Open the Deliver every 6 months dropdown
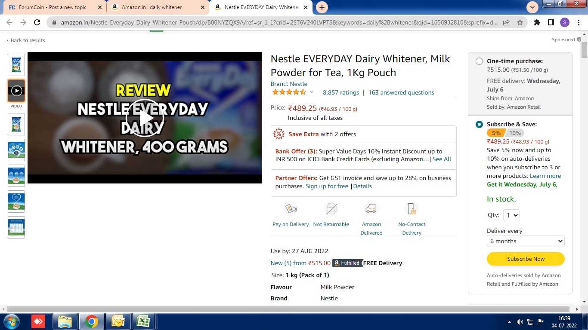The image size is (588, 330). click(526, 241)
